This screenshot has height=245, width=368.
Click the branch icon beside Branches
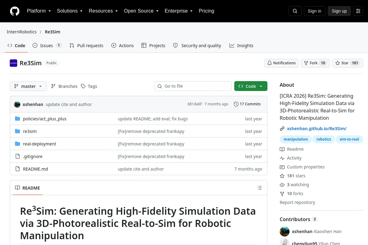click(53, 86)
